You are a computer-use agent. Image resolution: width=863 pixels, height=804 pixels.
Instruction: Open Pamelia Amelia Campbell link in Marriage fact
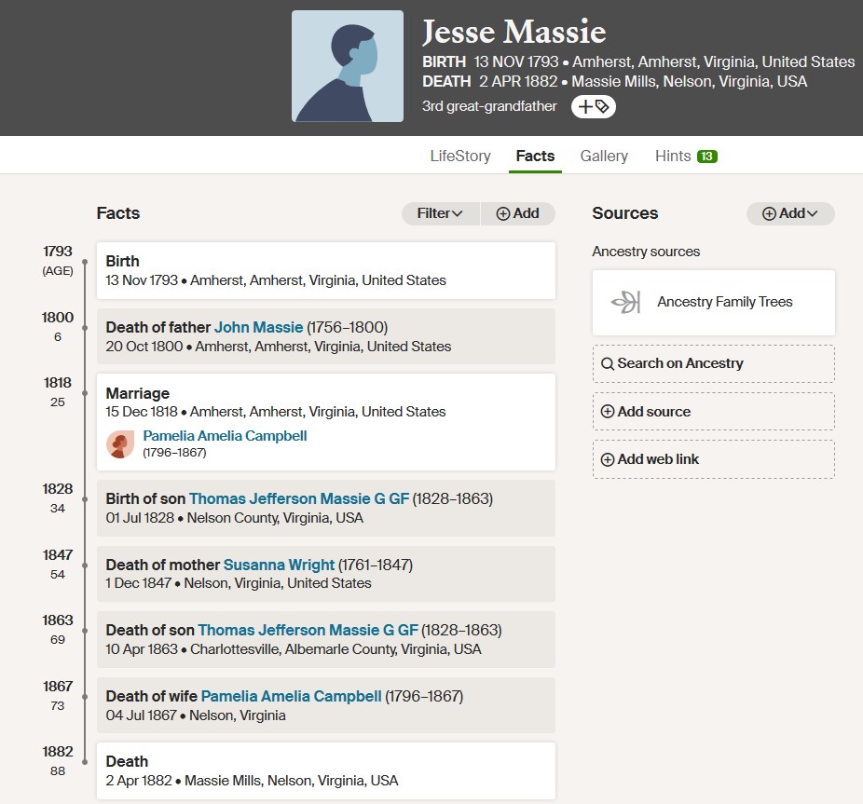225,436
